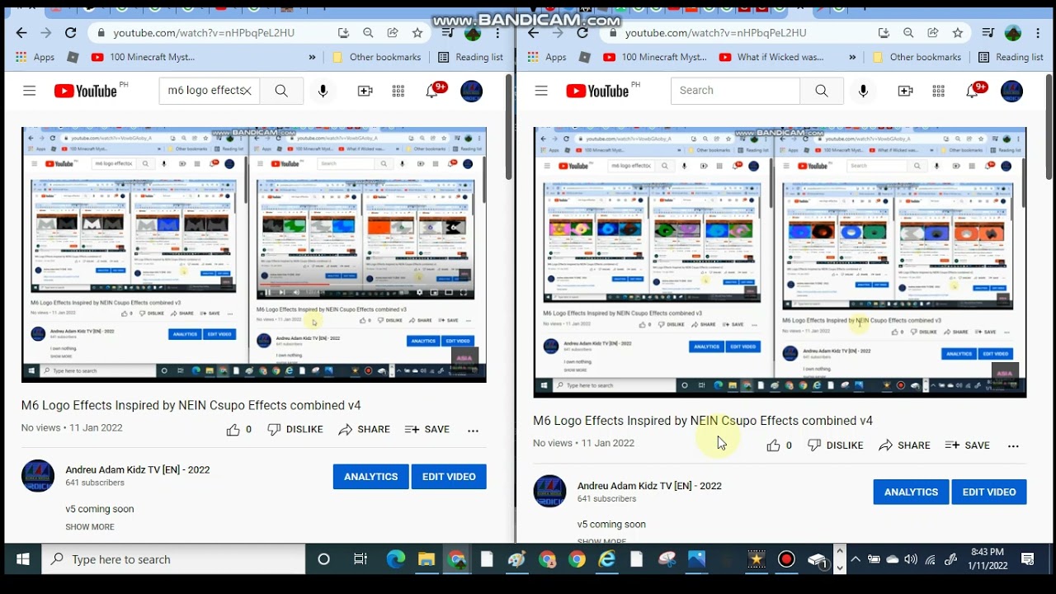Start voice search in the left YouTube window
Viewport: 1056px width, 594px height.
point(323,91)
